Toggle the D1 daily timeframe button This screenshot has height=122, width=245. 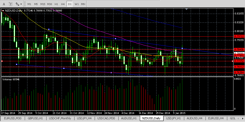70,4
